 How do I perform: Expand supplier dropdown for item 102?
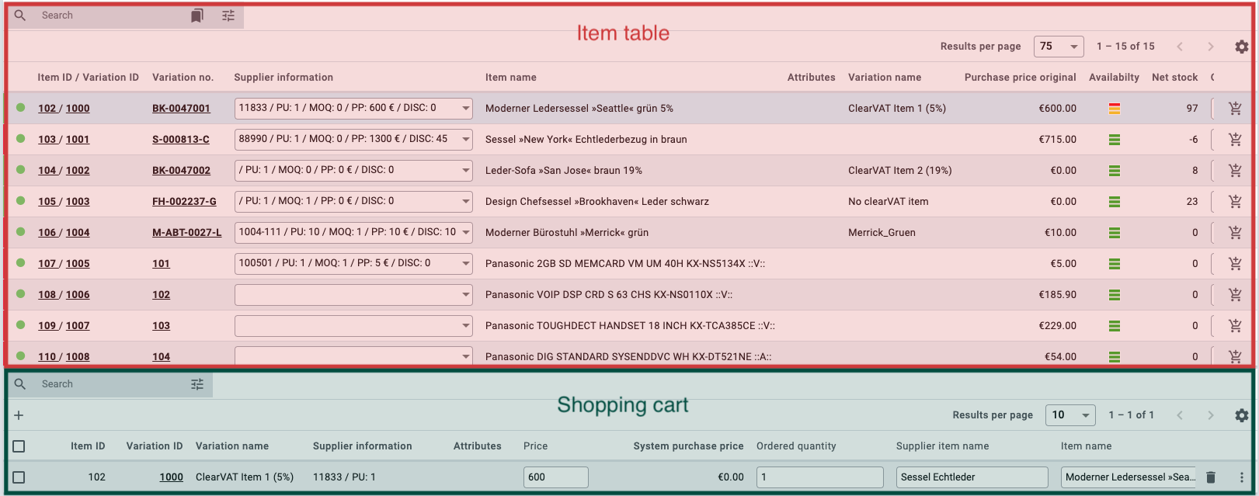[x=465, y=108]
